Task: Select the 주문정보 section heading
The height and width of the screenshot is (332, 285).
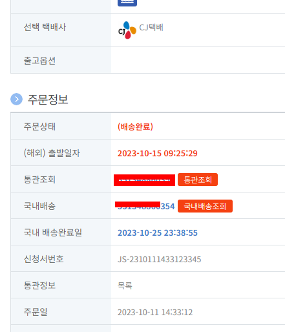Action: point(48,99)
